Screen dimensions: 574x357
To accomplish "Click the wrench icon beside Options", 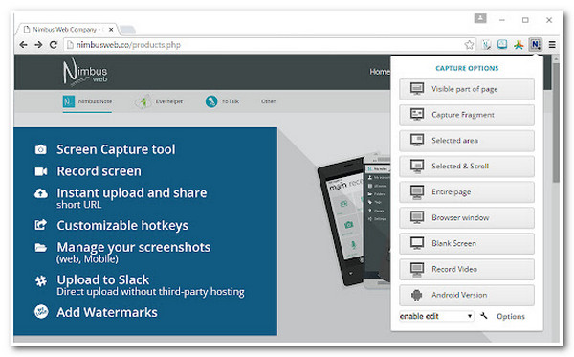I will [483, 315].
